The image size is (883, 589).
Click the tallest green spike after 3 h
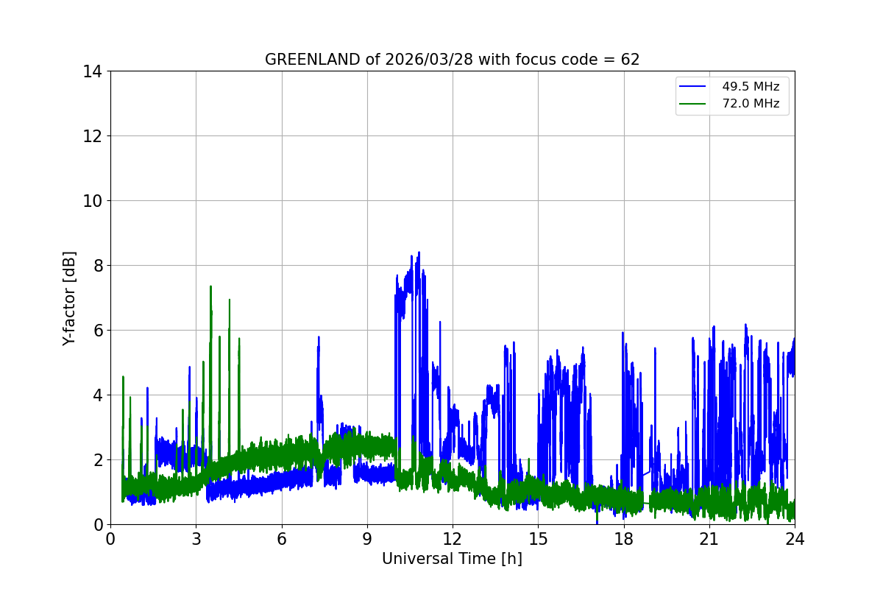point(210,287)
